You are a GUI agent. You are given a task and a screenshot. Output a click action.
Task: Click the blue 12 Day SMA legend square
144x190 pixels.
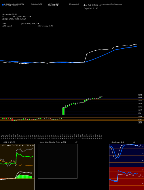coord(3,5)
